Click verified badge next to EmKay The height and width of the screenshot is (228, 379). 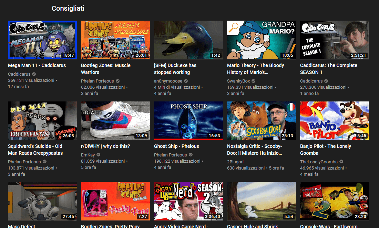(99, 155)
